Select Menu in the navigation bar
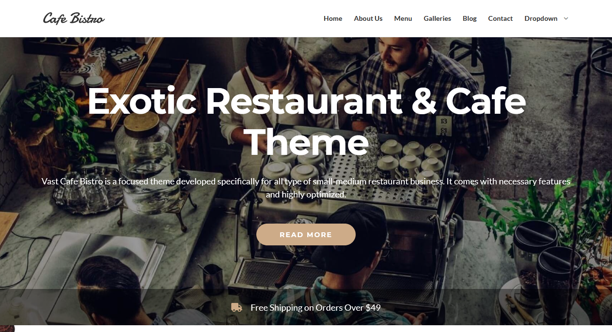 click(x=403, y=18)
